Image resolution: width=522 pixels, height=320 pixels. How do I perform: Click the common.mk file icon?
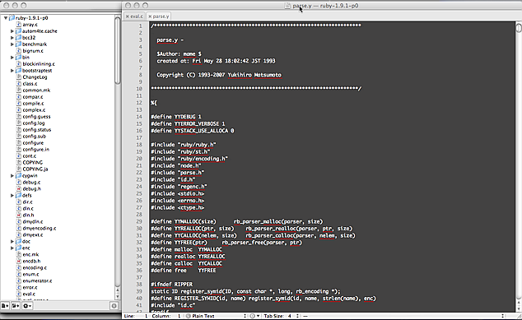coord(19,90)
